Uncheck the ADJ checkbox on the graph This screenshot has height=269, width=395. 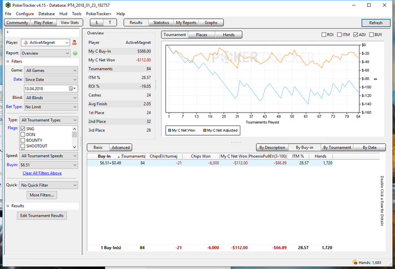point(355,35)
